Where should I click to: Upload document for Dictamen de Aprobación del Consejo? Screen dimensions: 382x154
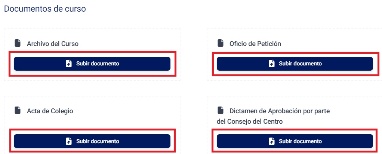pos(295,141)
